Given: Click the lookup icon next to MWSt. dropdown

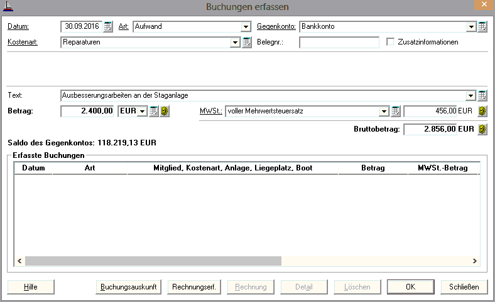Looking at the screenshot, I should [x=396, y=112].
